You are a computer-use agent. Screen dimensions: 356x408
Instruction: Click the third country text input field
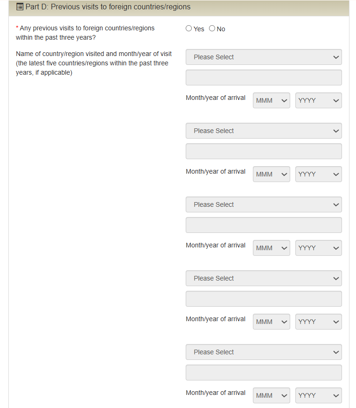coord(264,225)
